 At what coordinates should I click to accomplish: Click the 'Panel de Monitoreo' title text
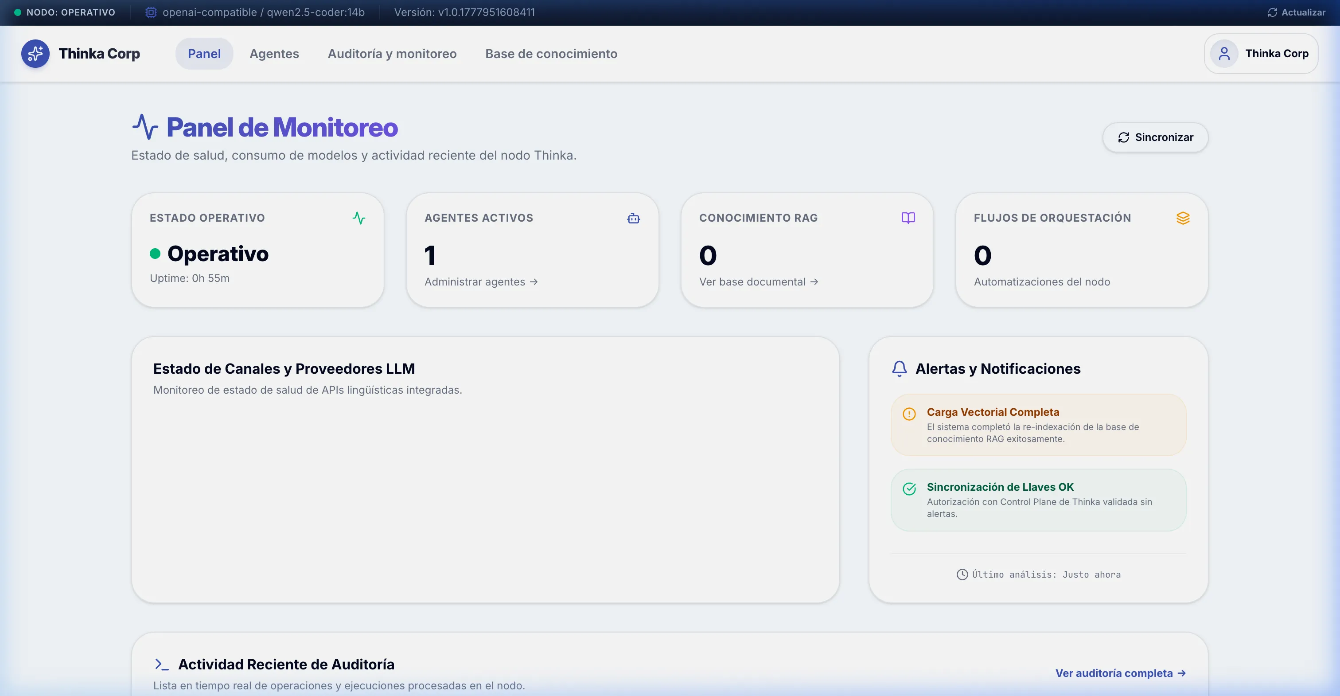pyautogui.click(x=282, y=127)
